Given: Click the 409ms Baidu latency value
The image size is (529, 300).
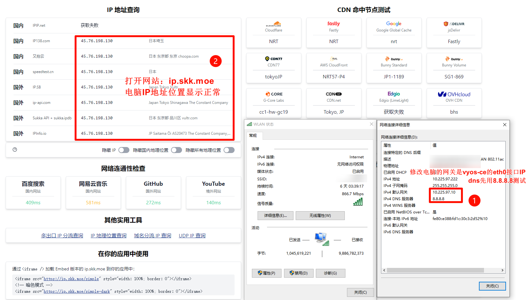Looking at the screenshot, I should coord(33,203).
